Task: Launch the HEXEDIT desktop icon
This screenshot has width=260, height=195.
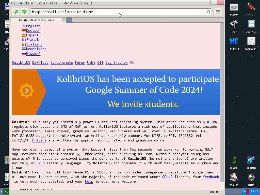Action: [x=234, y=44]
